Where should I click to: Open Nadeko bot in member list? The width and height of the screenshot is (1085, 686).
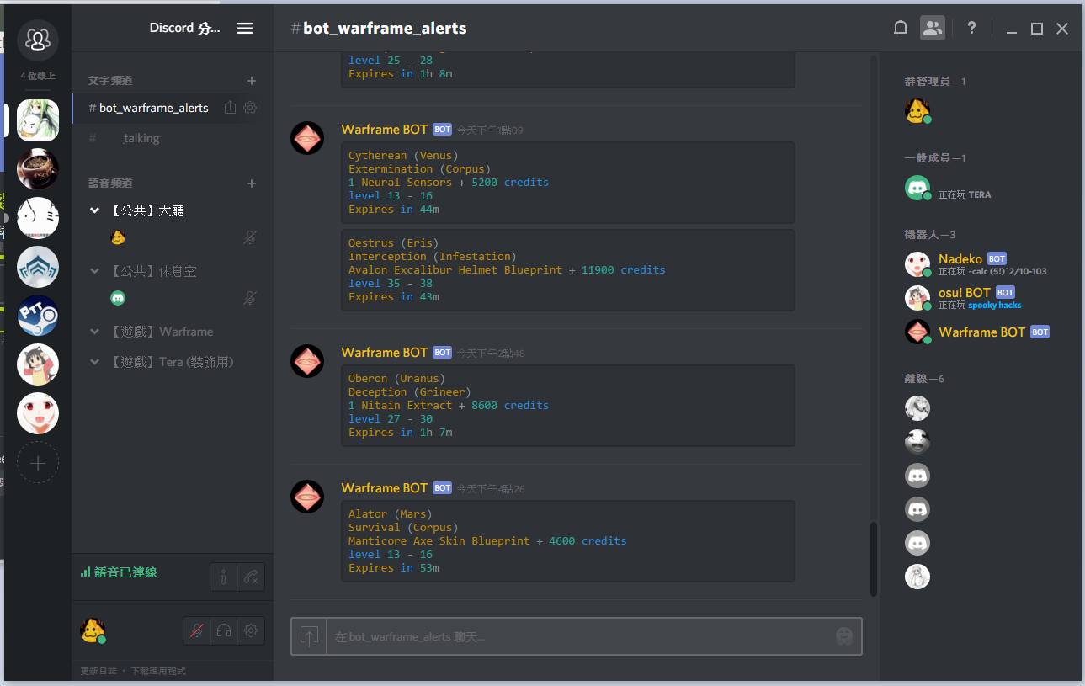[x=976, y=264]
